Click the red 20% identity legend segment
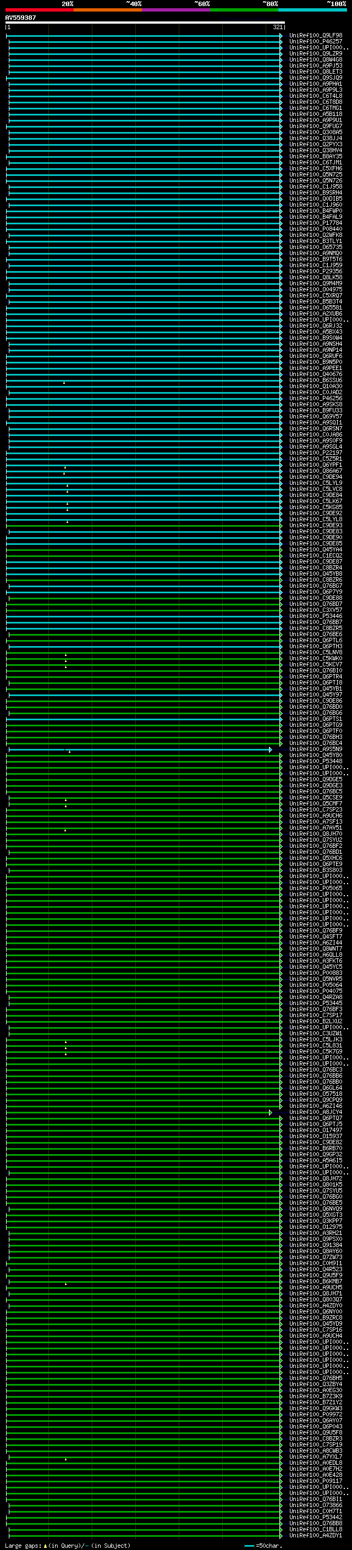 (x=39, y=10)
